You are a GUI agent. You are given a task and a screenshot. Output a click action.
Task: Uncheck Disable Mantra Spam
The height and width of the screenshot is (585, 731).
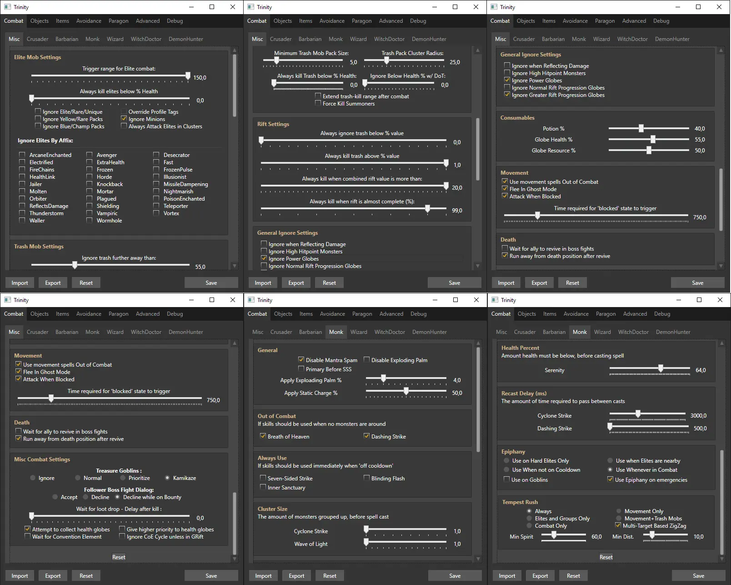click(301, 360)
